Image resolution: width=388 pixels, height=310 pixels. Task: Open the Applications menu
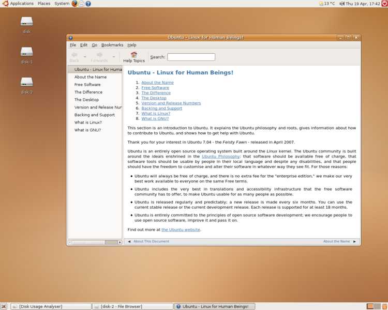(18, 4)
